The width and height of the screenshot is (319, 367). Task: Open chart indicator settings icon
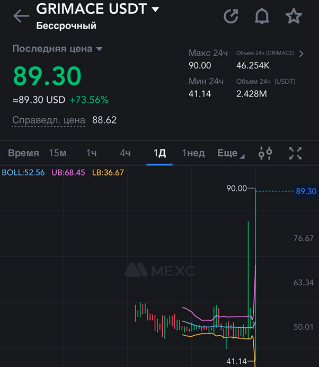click(265, 153)
